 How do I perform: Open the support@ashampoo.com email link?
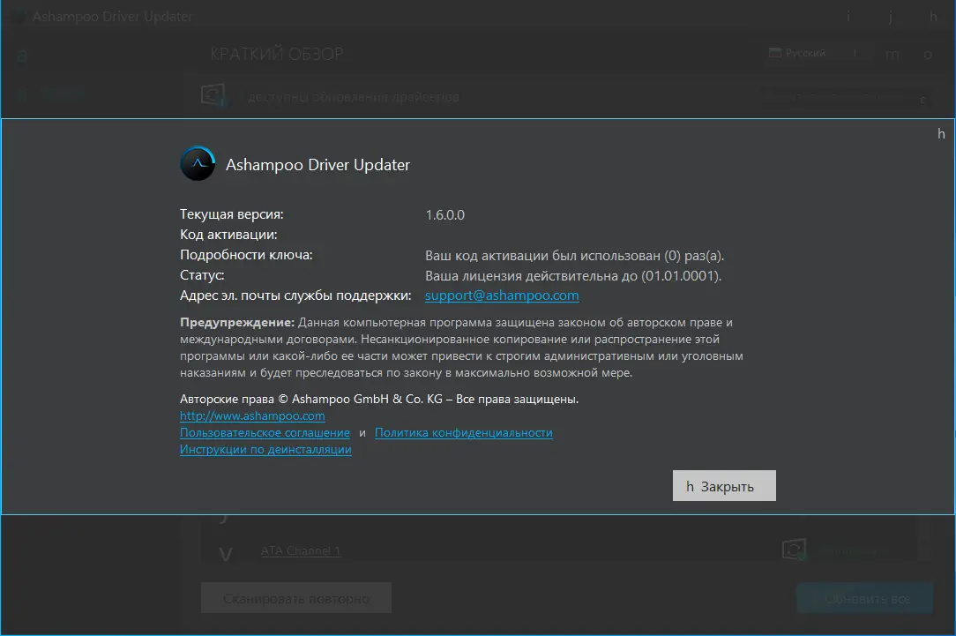[501, 295]
